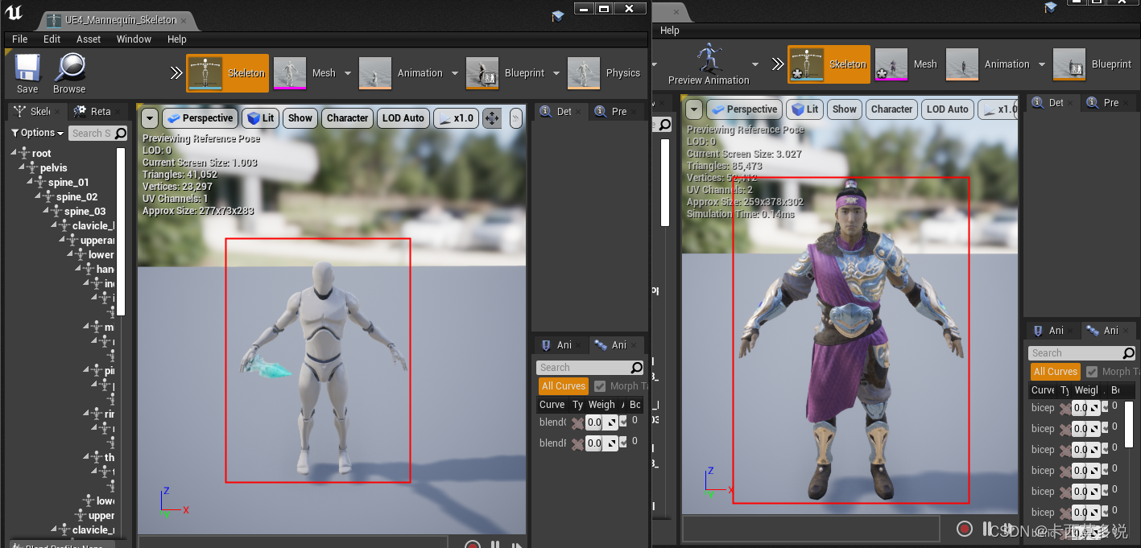1141x548 pixels.
Task: Collapse the pelvis bone node
Action: pos(22,167)
